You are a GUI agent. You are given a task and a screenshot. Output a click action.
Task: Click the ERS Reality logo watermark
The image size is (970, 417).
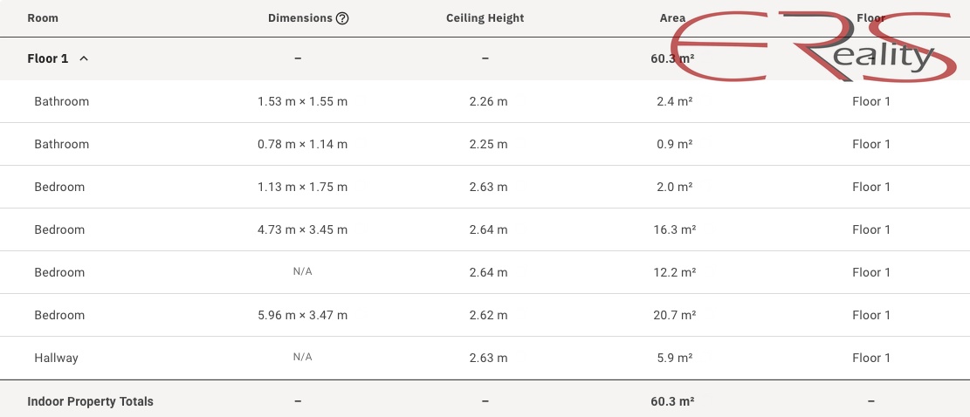[x=810, y=46]
